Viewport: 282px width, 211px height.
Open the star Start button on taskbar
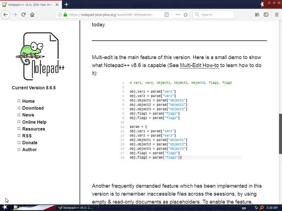click(x=5, y=207)
